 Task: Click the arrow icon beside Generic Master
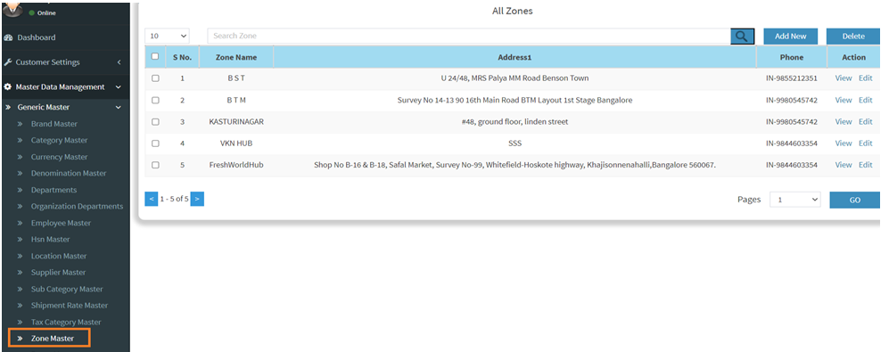click(x=8, y=107)
